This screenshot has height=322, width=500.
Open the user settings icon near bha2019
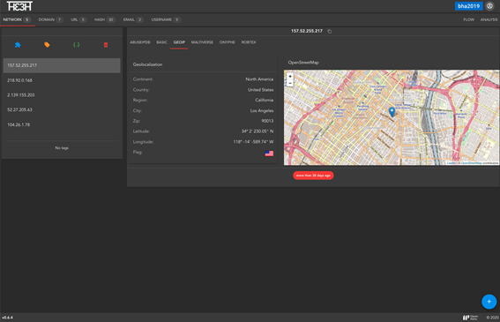click(489, 6)
